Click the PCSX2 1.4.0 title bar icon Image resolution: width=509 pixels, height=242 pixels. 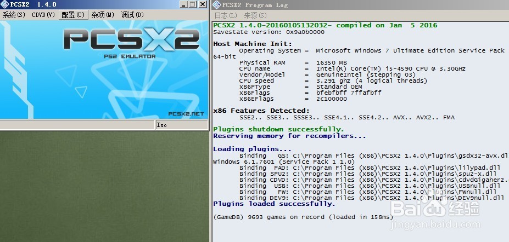(4, 4)
